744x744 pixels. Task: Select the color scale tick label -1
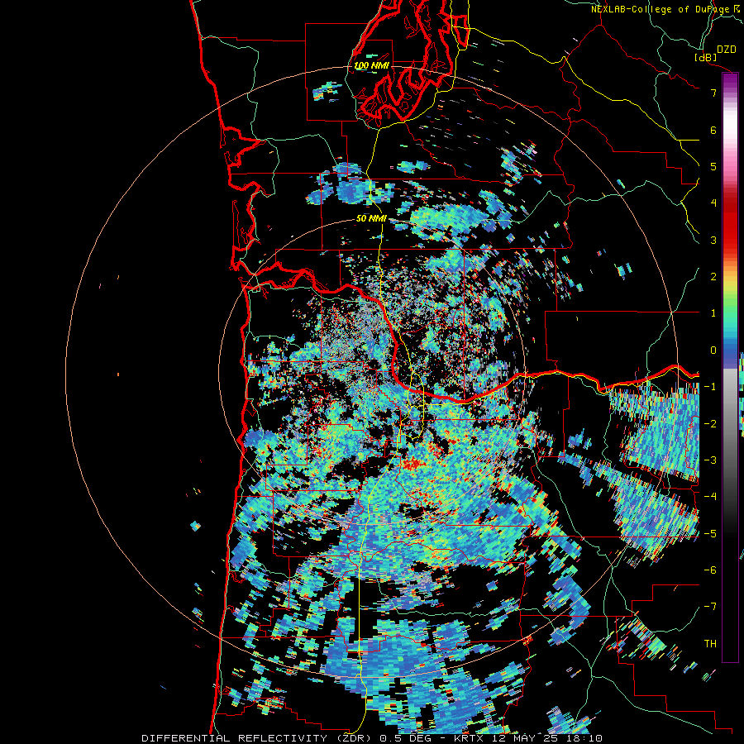pyautogui.click(x=710, y=387)
